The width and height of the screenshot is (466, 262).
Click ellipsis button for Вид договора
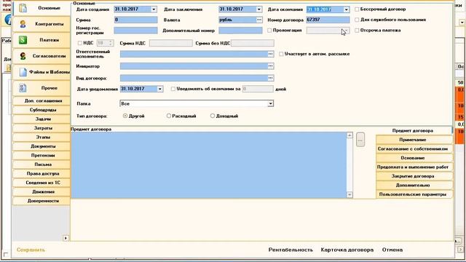(270, 78)
